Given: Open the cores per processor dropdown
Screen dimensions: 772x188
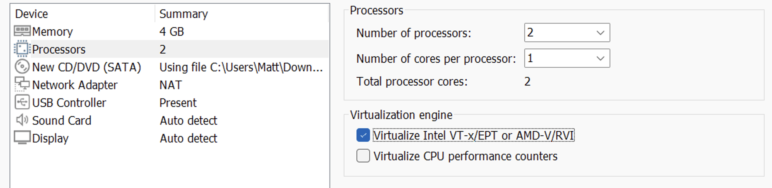Looking at the screenshot, I should pos(567,58).
